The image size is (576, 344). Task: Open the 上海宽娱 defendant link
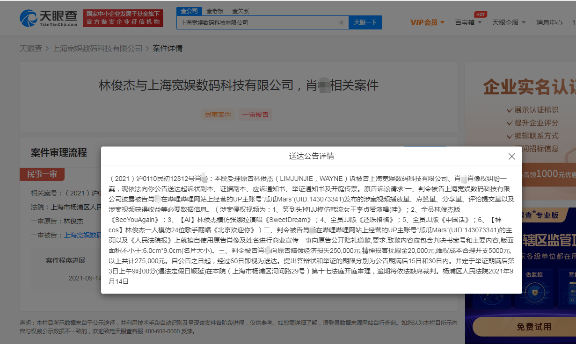[x=82, y=235]
